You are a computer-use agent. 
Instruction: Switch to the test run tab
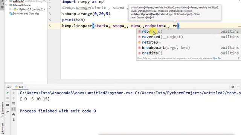point(21,87)
